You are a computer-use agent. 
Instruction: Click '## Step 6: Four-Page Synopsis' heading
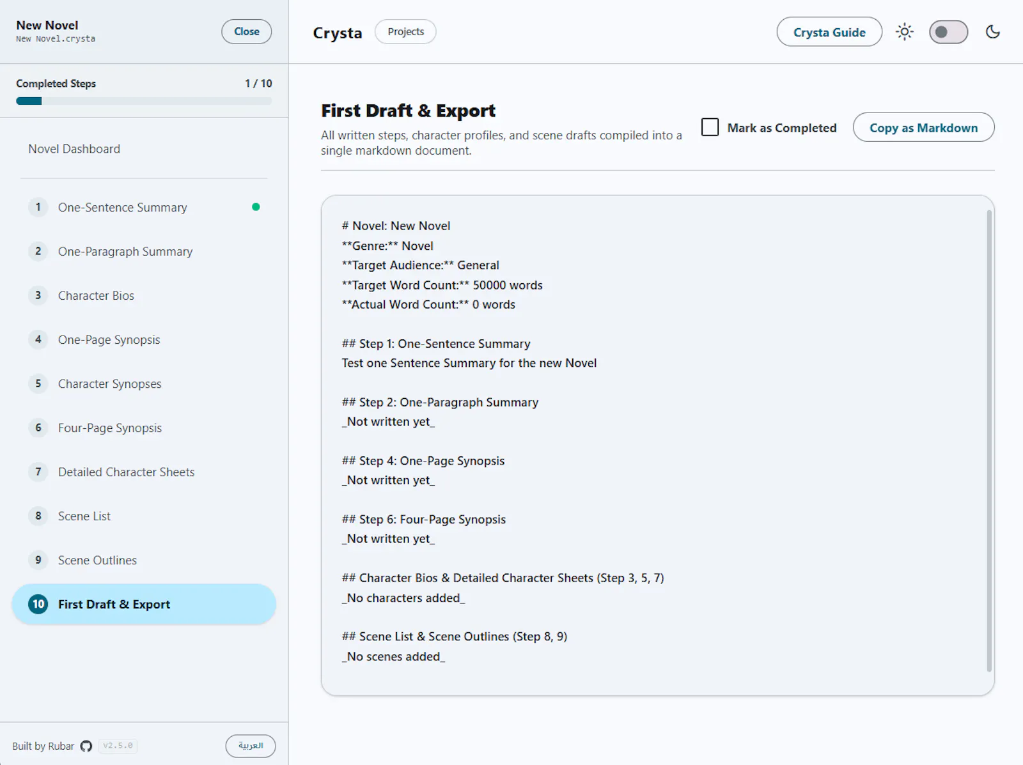(x=424, y=520)
